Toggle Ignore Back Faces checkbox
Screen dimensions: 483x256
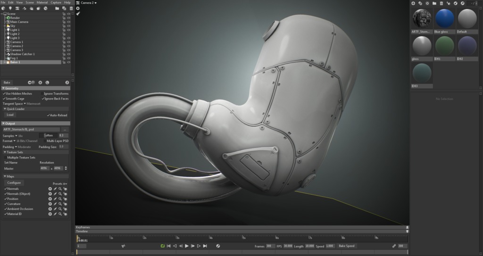click(x=43, y=99)
